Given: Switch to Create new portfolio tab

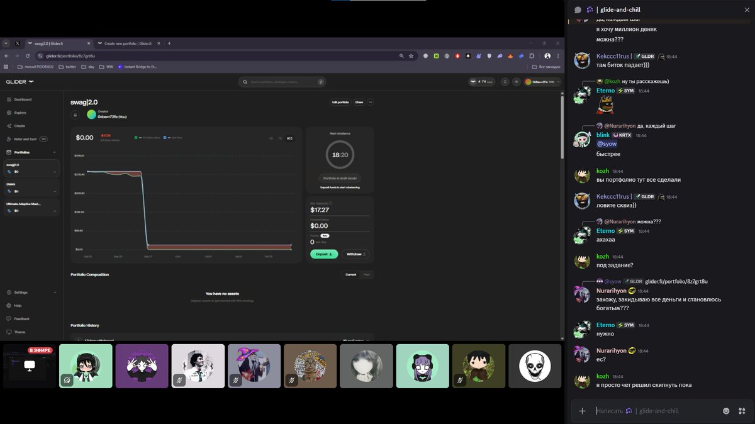Looking at the screenshot, I should click(x=127, y=43).
